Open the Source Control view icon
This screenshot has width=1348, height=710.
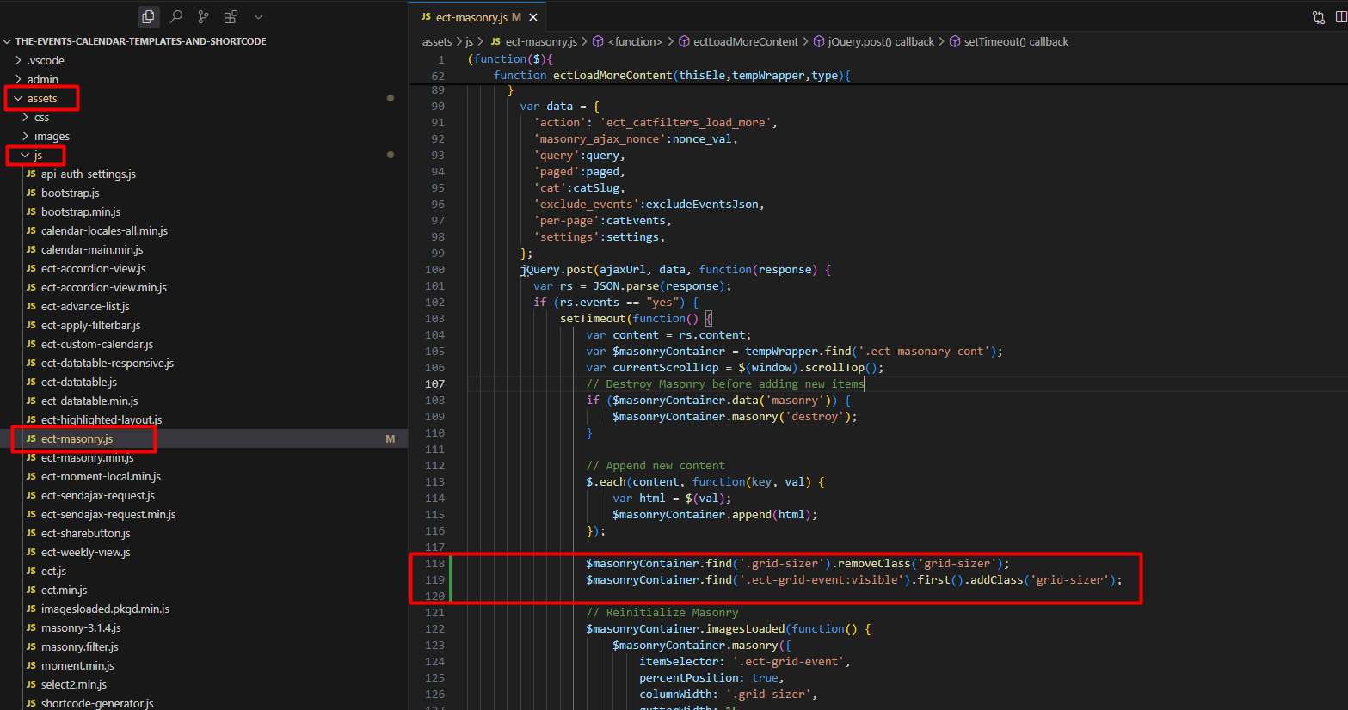203,16
